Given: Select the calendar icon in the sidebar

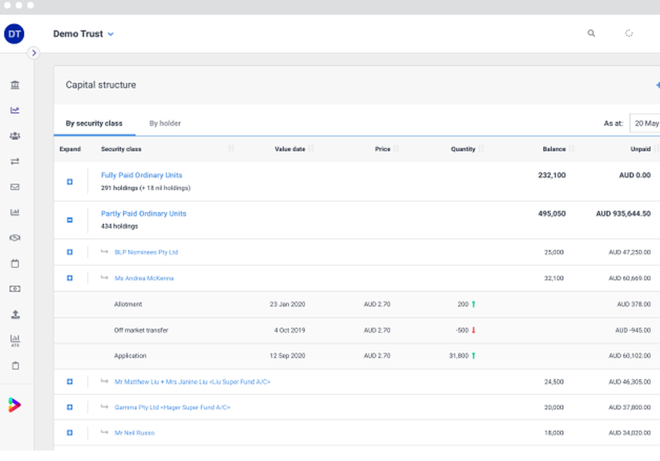Looking at the screenshot, I should pyautogui.click(x=15, y=263).
